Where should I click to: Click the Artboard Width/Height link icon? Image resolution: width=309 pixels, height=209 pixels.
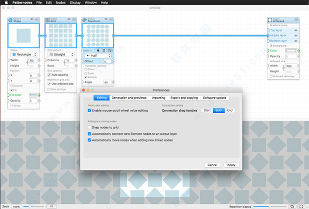pos(284,68)
